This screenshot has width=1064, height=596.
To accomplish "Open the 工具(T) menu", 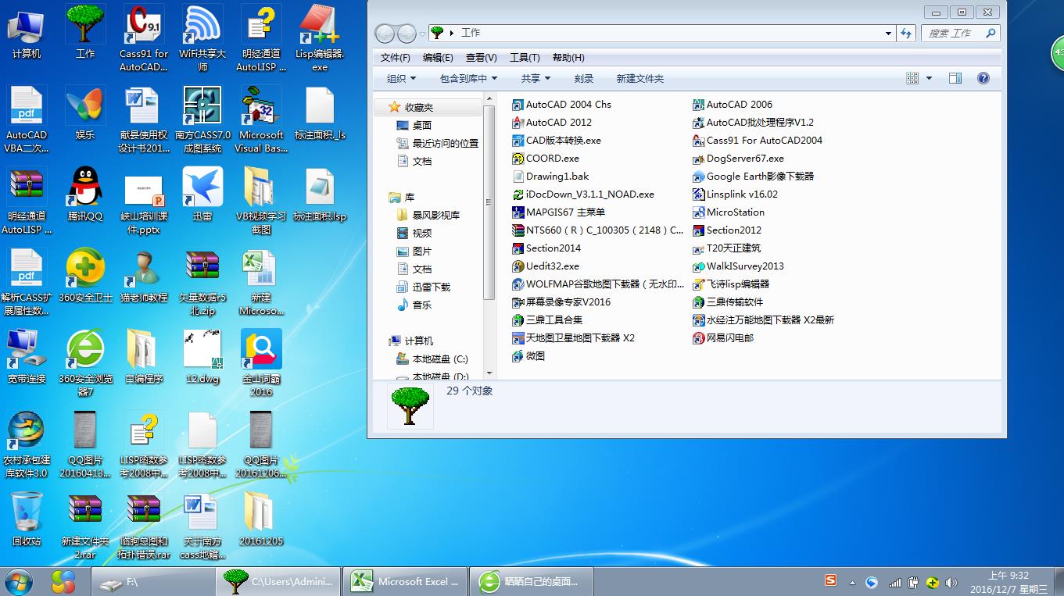I will pos(524,58).
